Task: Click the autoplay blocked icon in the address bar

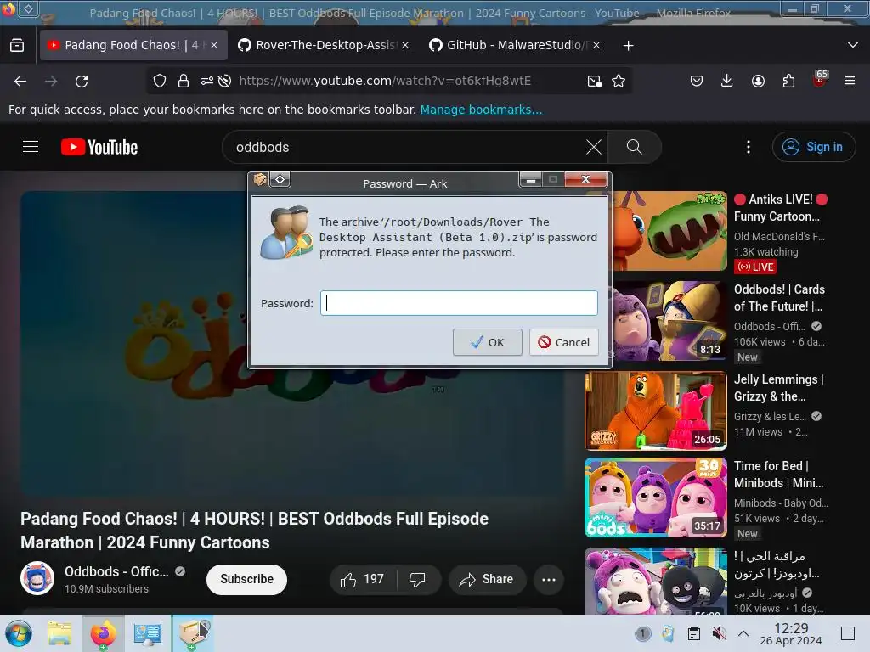Action: (x=224, y=81)
